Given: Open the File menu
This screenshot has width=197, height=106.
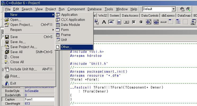Looking at the screenshot, I should tap(8, 9).
